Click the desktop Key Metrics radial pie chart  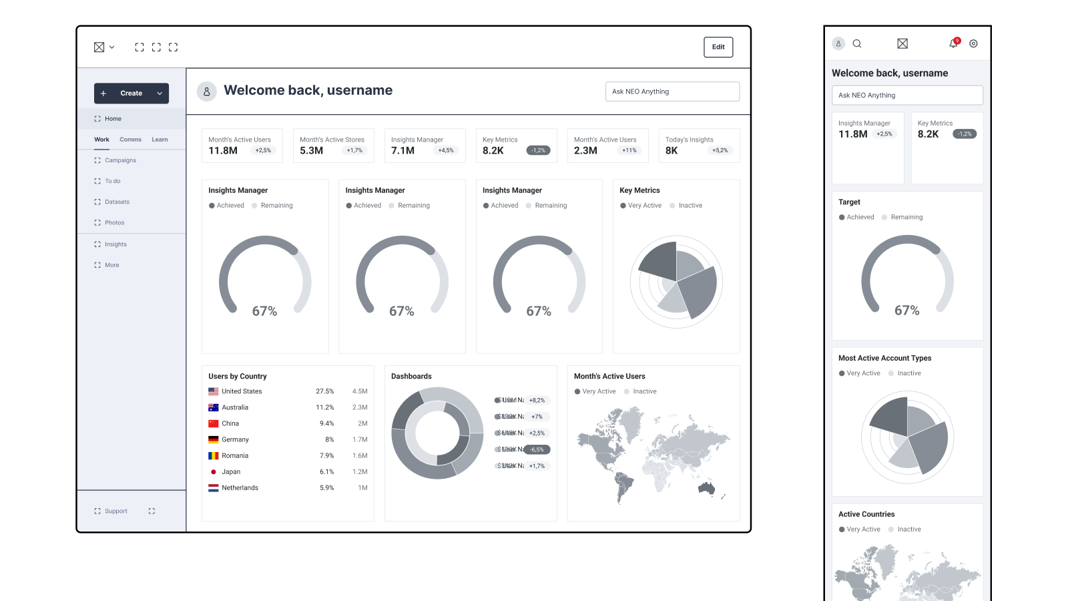[x=676, y=282]
